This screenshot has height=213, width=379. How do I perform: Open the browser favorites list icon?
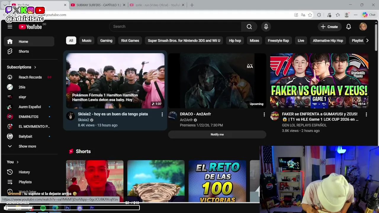click(x=338, y=15)
